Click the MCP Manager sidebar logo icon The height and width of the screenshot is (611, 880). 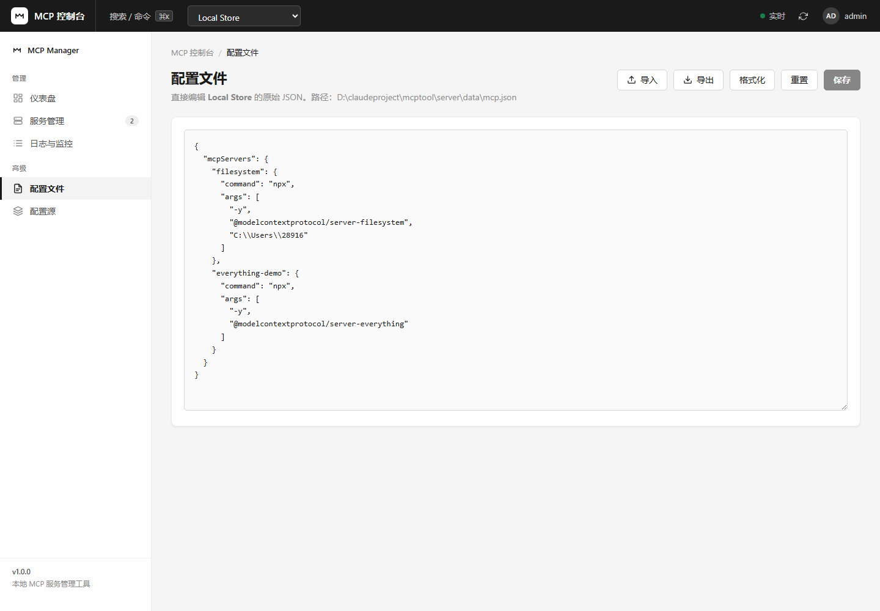pyautogui.click(x=17, y=50)
